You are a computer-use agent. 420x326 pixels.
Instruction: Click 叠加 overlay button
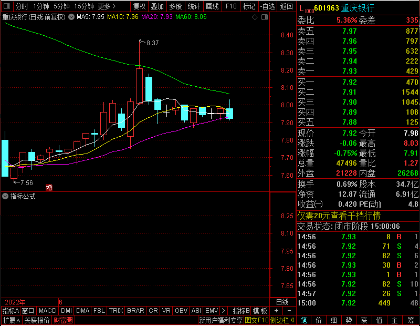pyautogui.click(x=157, y=6)
